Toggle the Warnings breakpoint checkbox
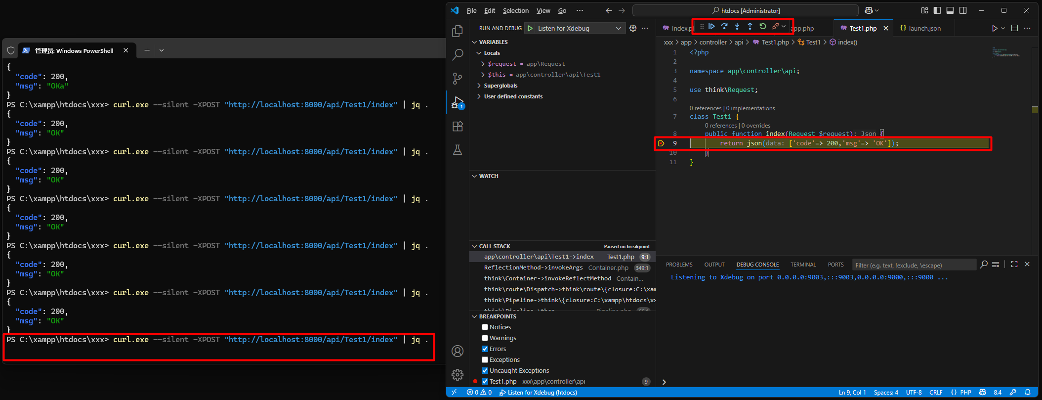 (485, 338)
